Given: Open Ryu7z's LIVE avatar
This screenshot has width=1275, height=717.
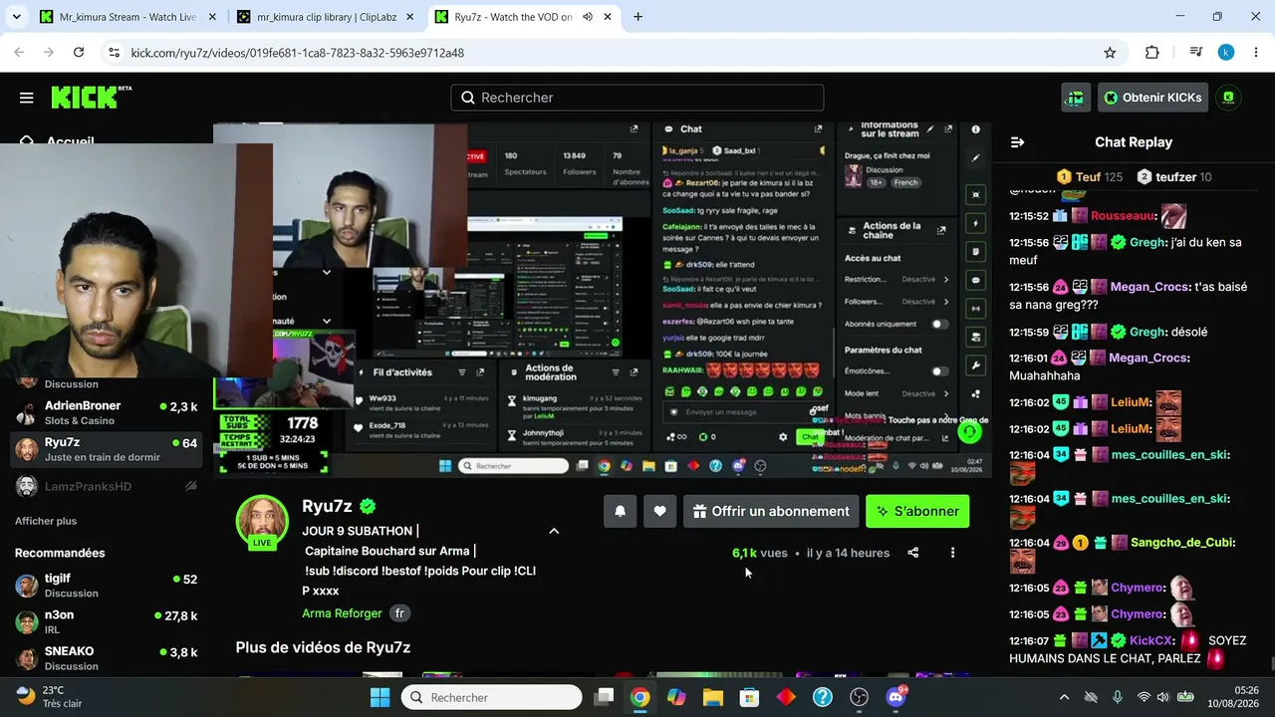Looking at the screenshot, I should pos(262,521).
